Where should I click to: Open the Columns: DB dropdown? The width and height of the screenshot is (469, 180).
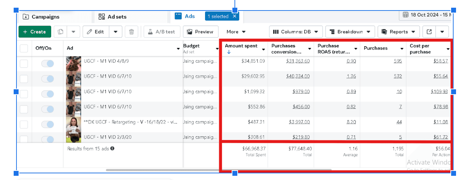[x=296, y=32]
